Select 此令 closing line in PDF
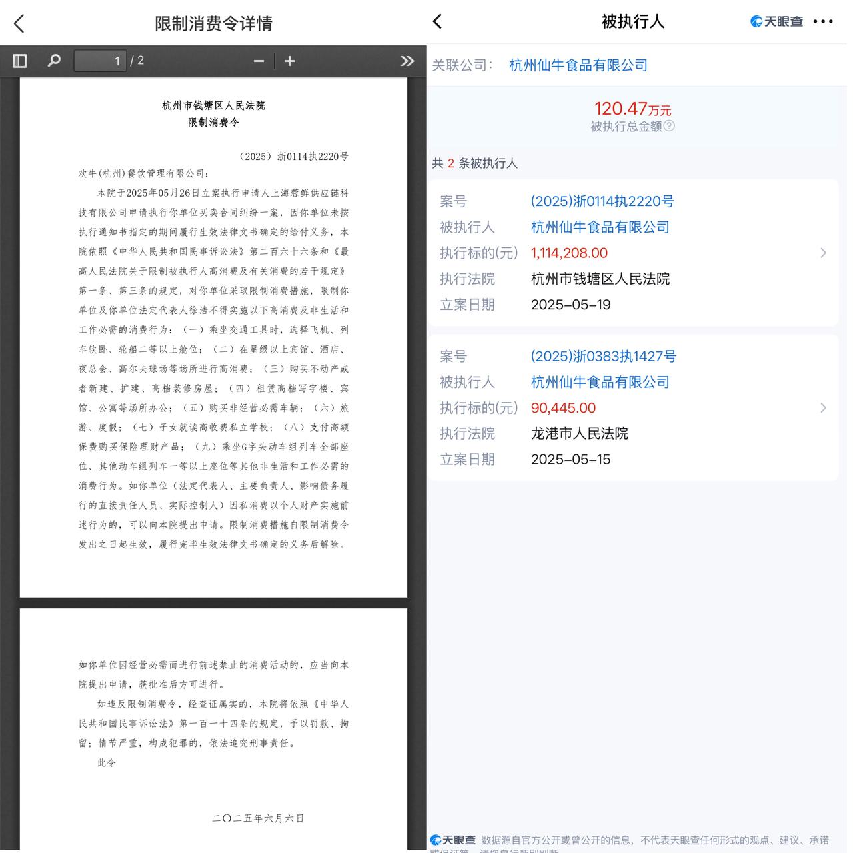 click(107, 762)
